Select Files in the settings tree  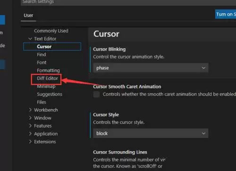pyautogui.click(x=42, y=102)
